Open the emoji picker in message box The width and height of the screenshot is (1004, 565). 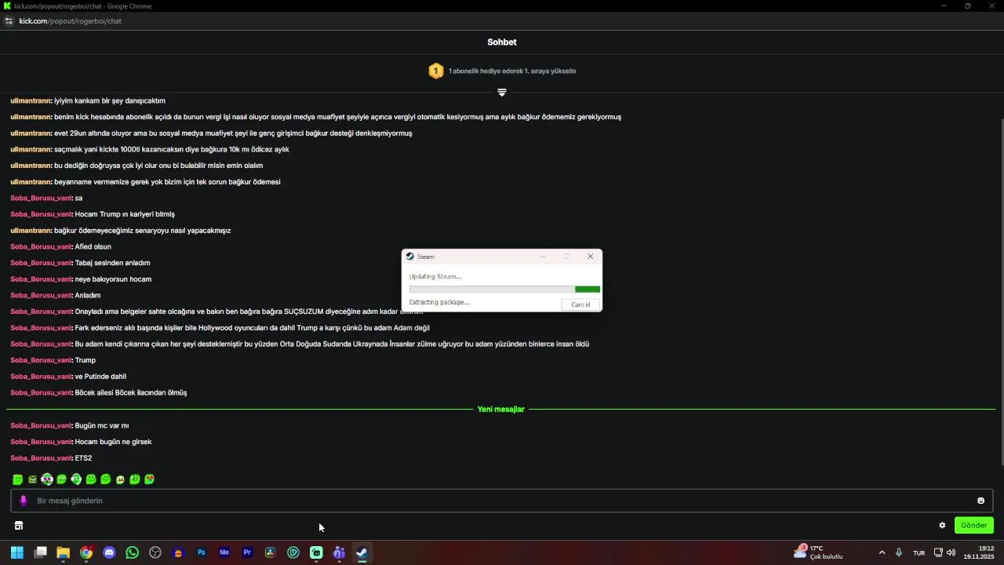[980, 501]
